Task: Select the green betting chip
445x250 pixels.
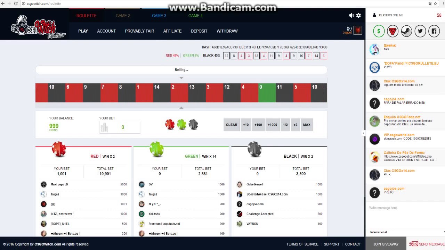Action: pos(181,124)
